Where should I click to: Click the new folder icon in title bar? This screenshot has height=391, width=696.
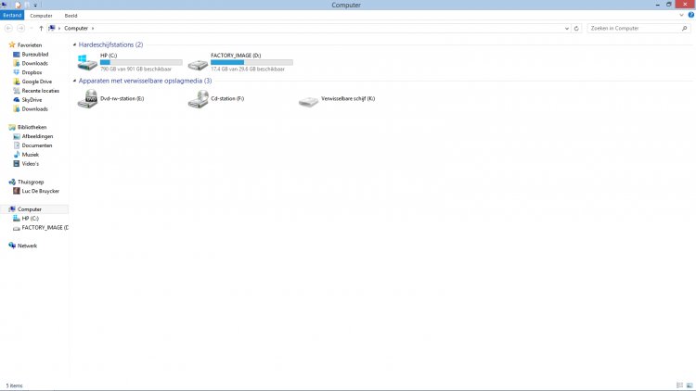[x=27, y=5]
